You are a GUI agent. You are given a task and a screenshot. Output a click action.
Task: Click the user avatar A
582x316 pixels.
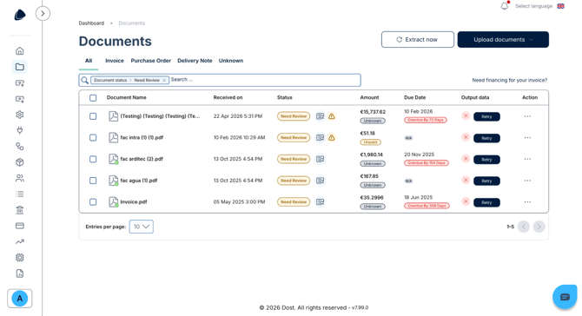pos(20,298)
